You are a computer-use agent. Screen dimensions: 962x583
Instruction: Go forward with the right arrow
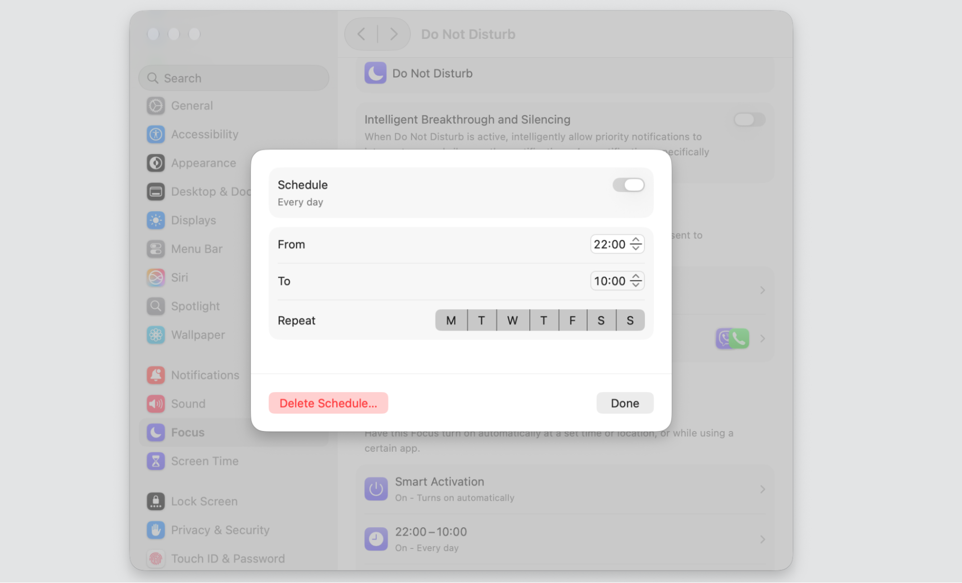(x=394, y=34)
